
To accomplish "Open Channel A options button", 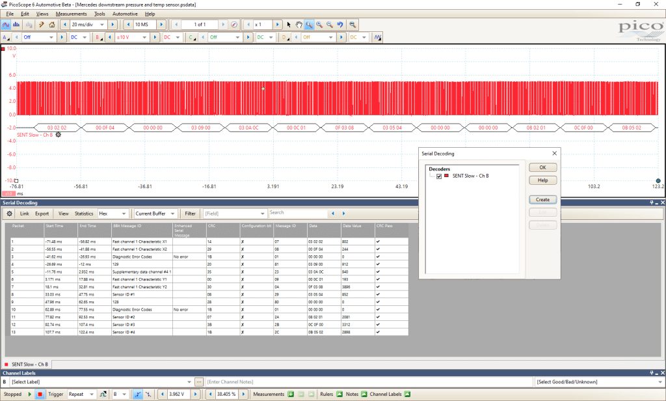I will pyautogui.click(x=5, y=37).
